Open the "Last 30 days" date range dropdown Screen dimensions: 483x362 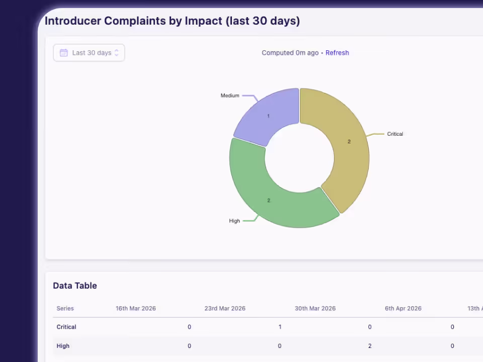pyautogui.click(x=89, y=52)
